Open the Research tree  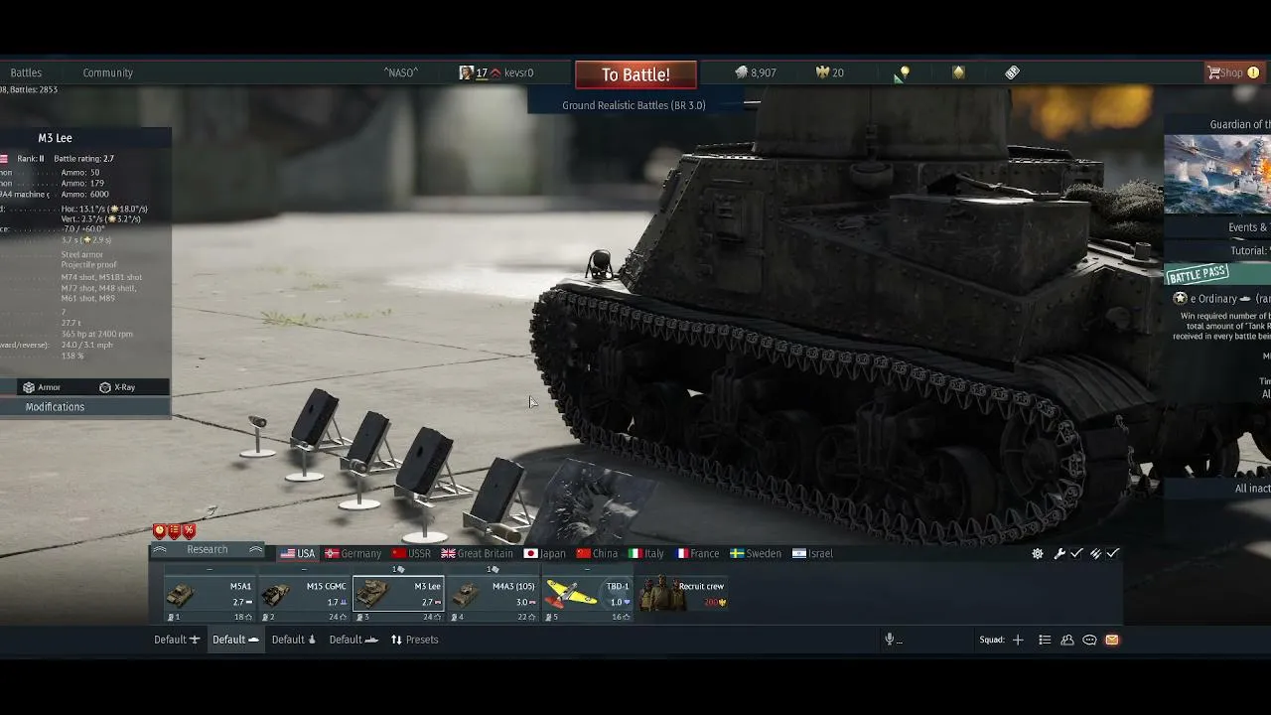click(x=207, y=550)
